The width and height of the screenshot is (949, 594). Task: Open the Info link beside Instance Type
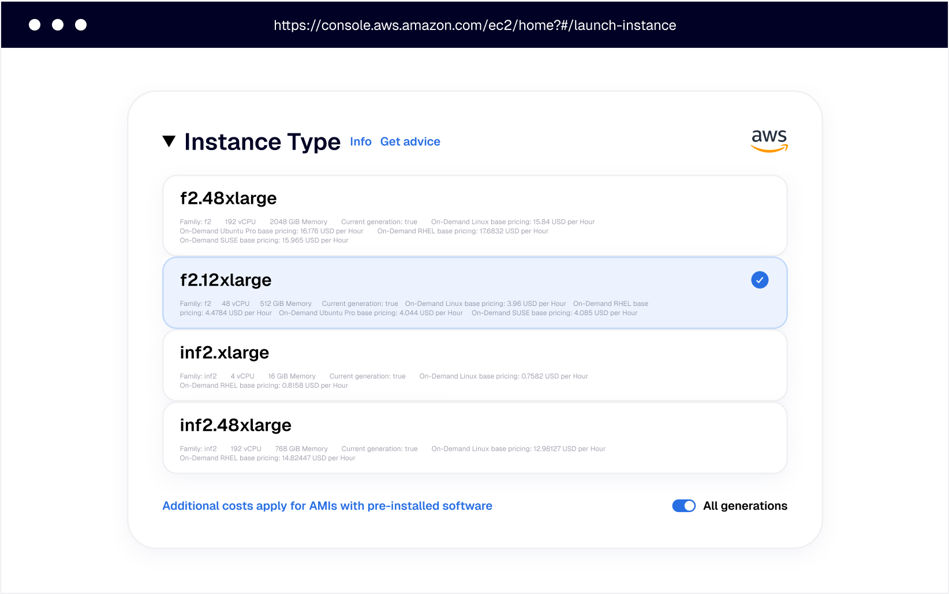tap(360, 142)
